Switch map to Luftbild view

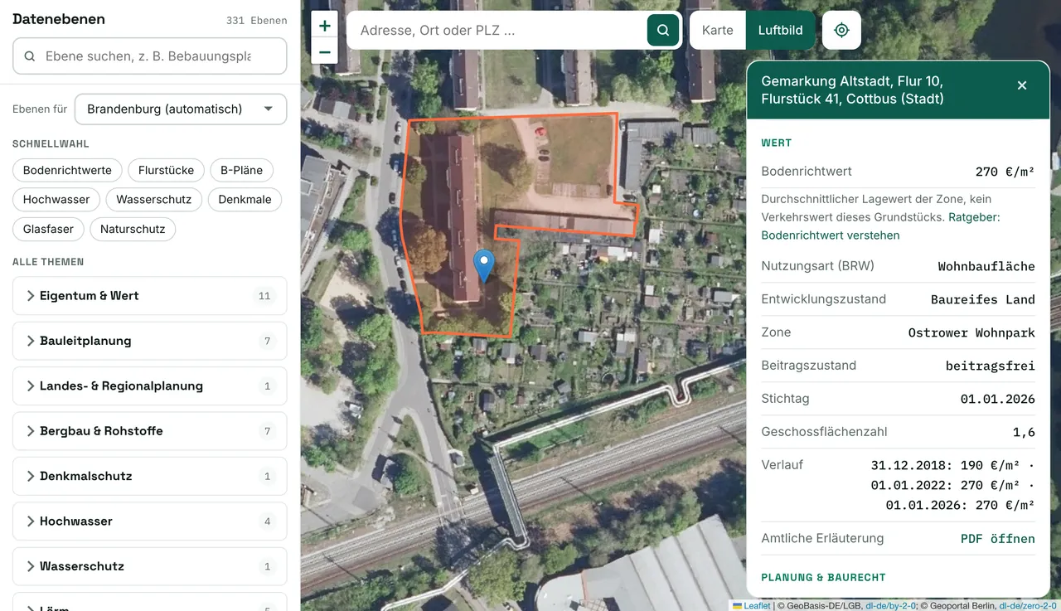click(x=780, y=30)
